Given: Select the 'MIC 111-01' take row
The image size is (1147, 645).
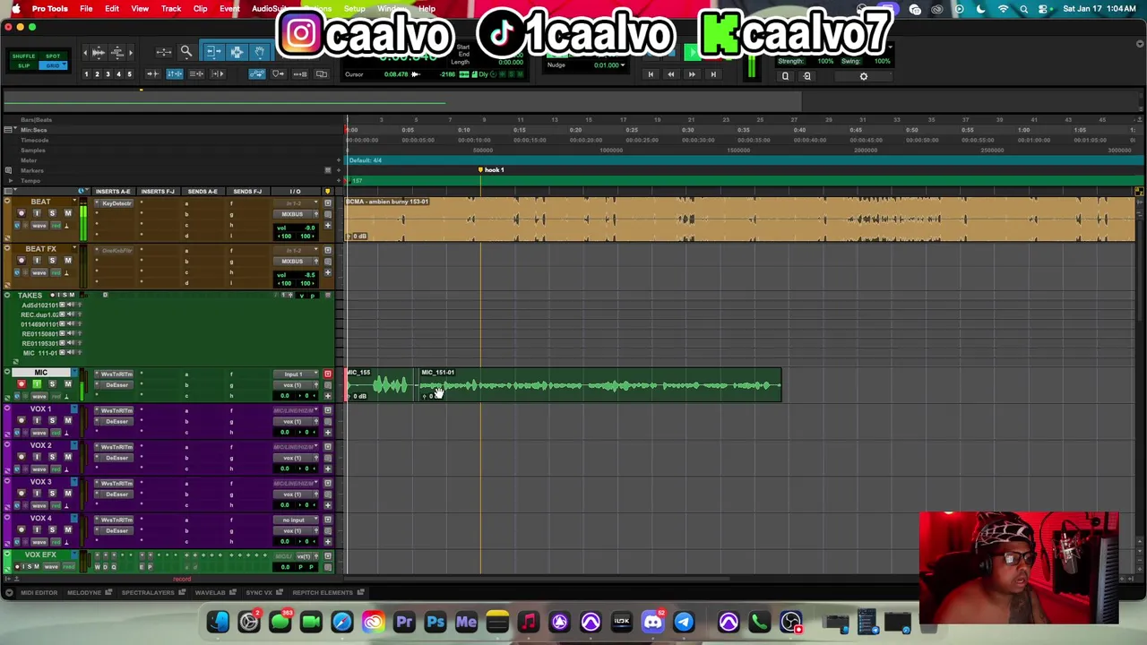Looking at the screenshot, I should point(40,353).
